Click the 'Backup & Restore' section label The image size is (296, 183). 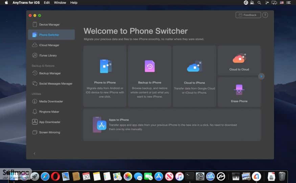coord(43,66)
